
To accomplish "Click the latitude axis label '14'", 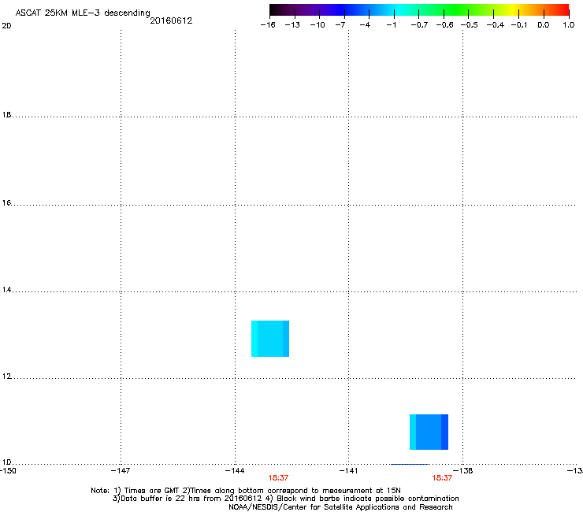I will (6, 290).
